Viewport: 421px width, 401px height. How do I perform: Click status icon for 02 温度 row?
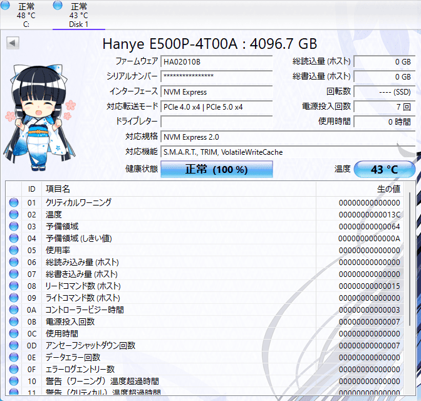click(14, 214)
